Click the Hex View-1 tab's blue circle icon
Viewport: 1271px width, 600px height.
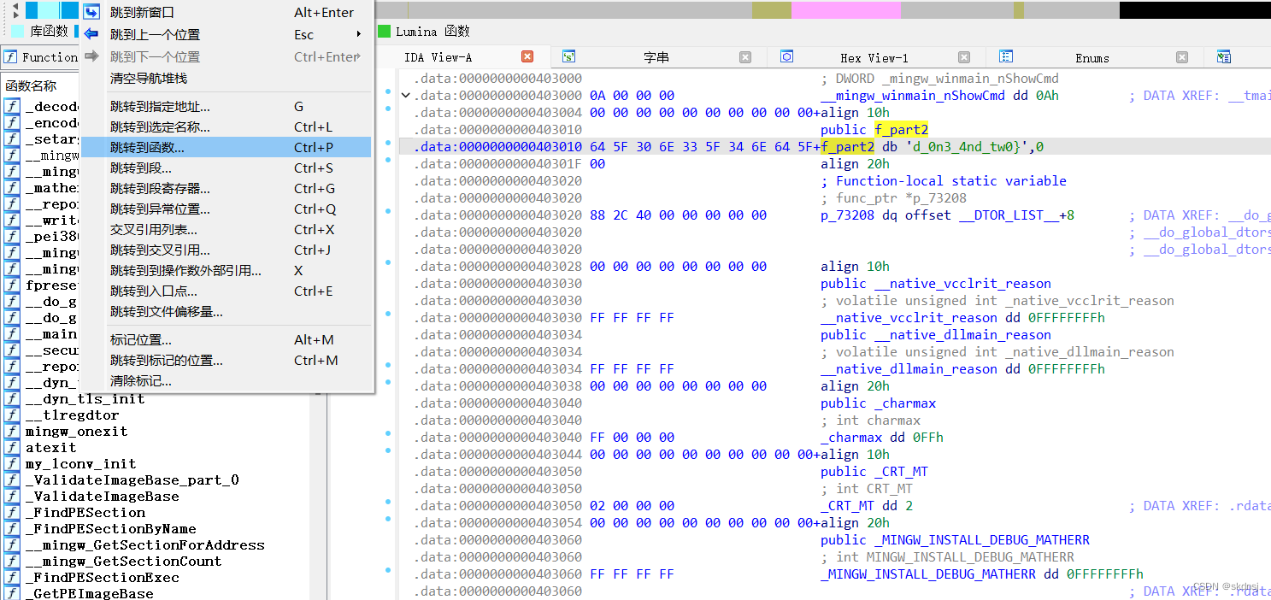787,56
